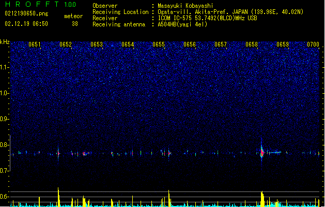
Task: Click the 0652 time marker
Action: click(x=66, y=45)
